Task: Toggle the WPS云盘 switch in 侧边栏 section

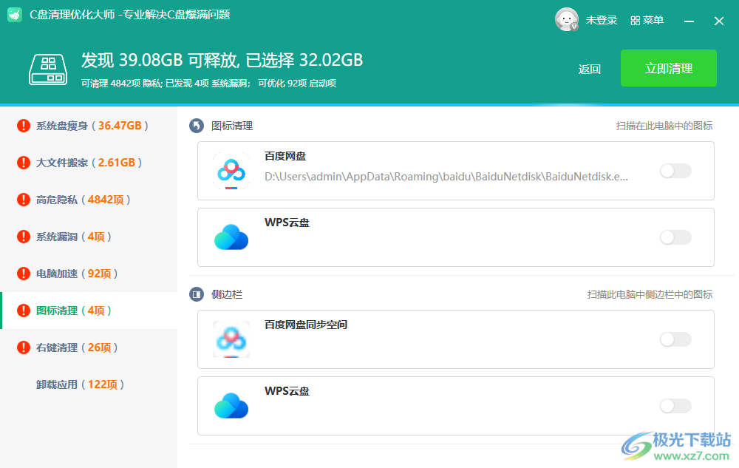Action: click(675, 406)
